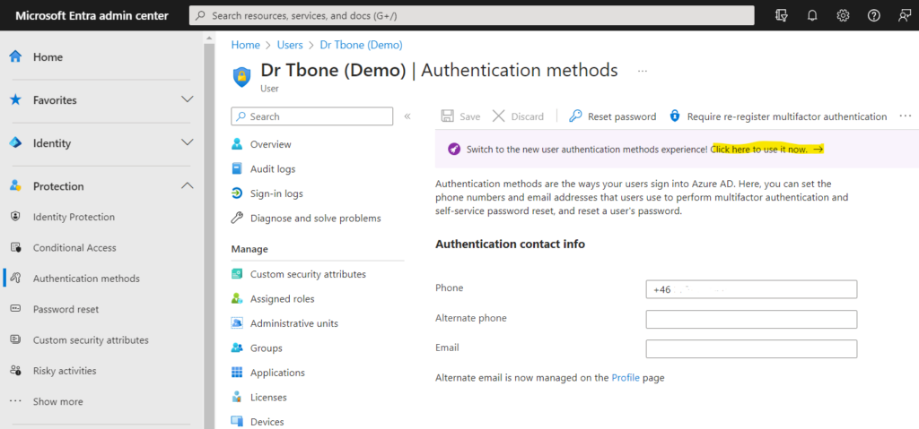
Task: Collapse the Protection section chevron
Action: click(187, 185)
